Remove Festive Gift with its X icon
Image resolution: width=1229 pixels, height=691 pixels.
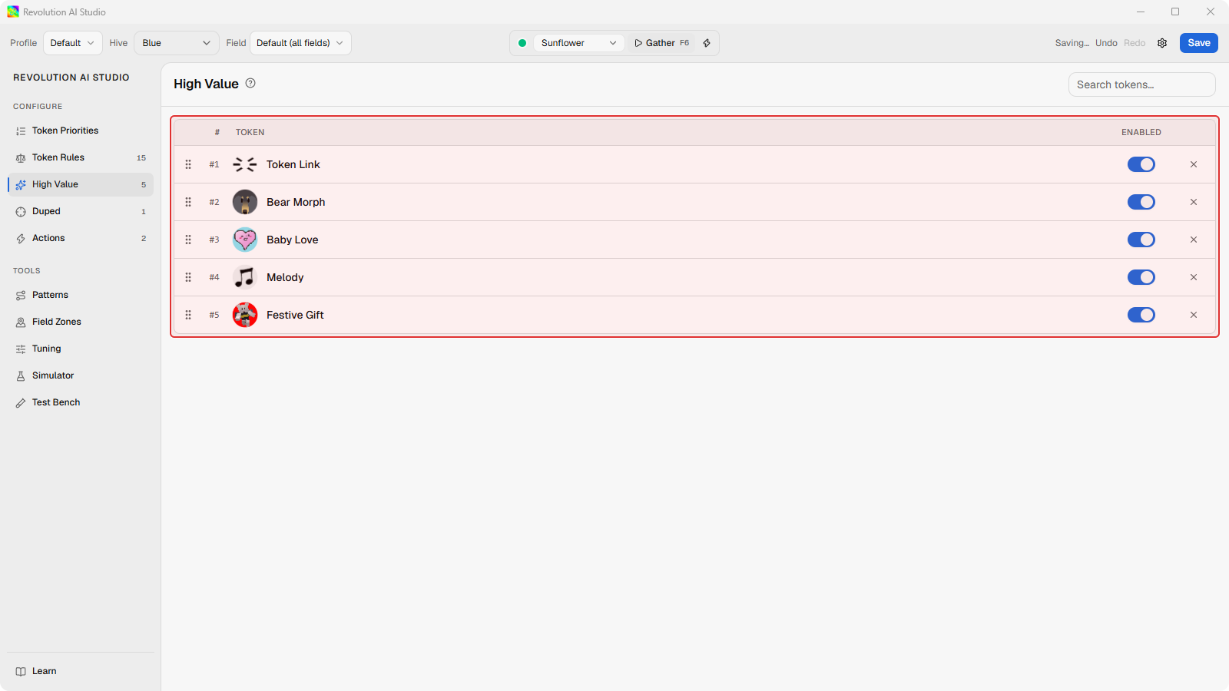[x=1194, y=315]
